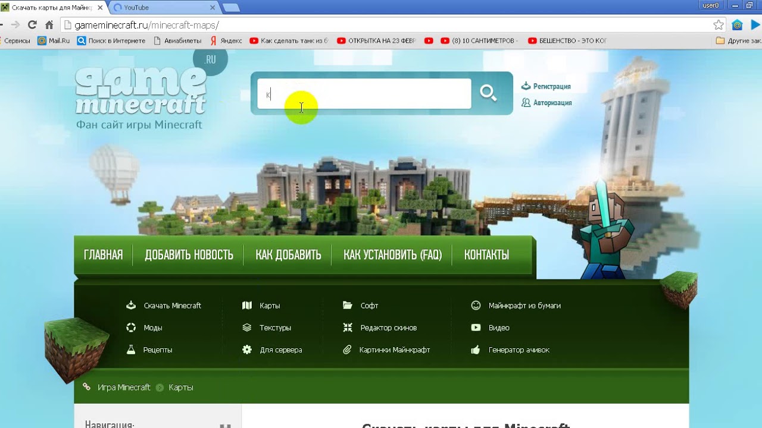This screenshot has height=428, width=762.
Task: Click the paperclip icon beside Картинки Майнкрафт
Action: point(348,350)
